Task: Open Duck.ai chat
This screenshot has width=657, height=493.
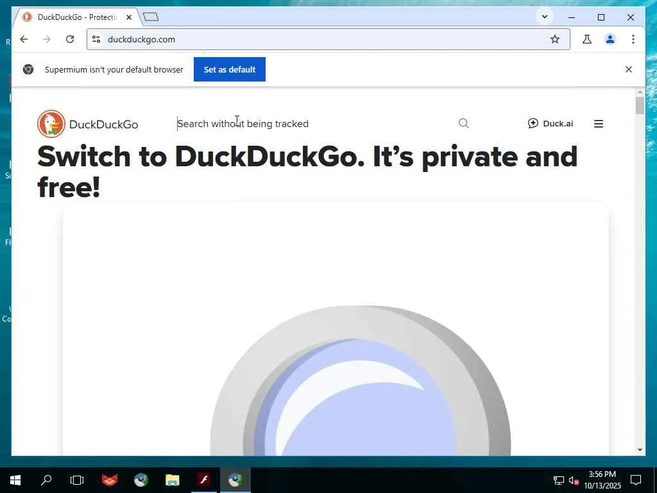Action: (550, 123)
